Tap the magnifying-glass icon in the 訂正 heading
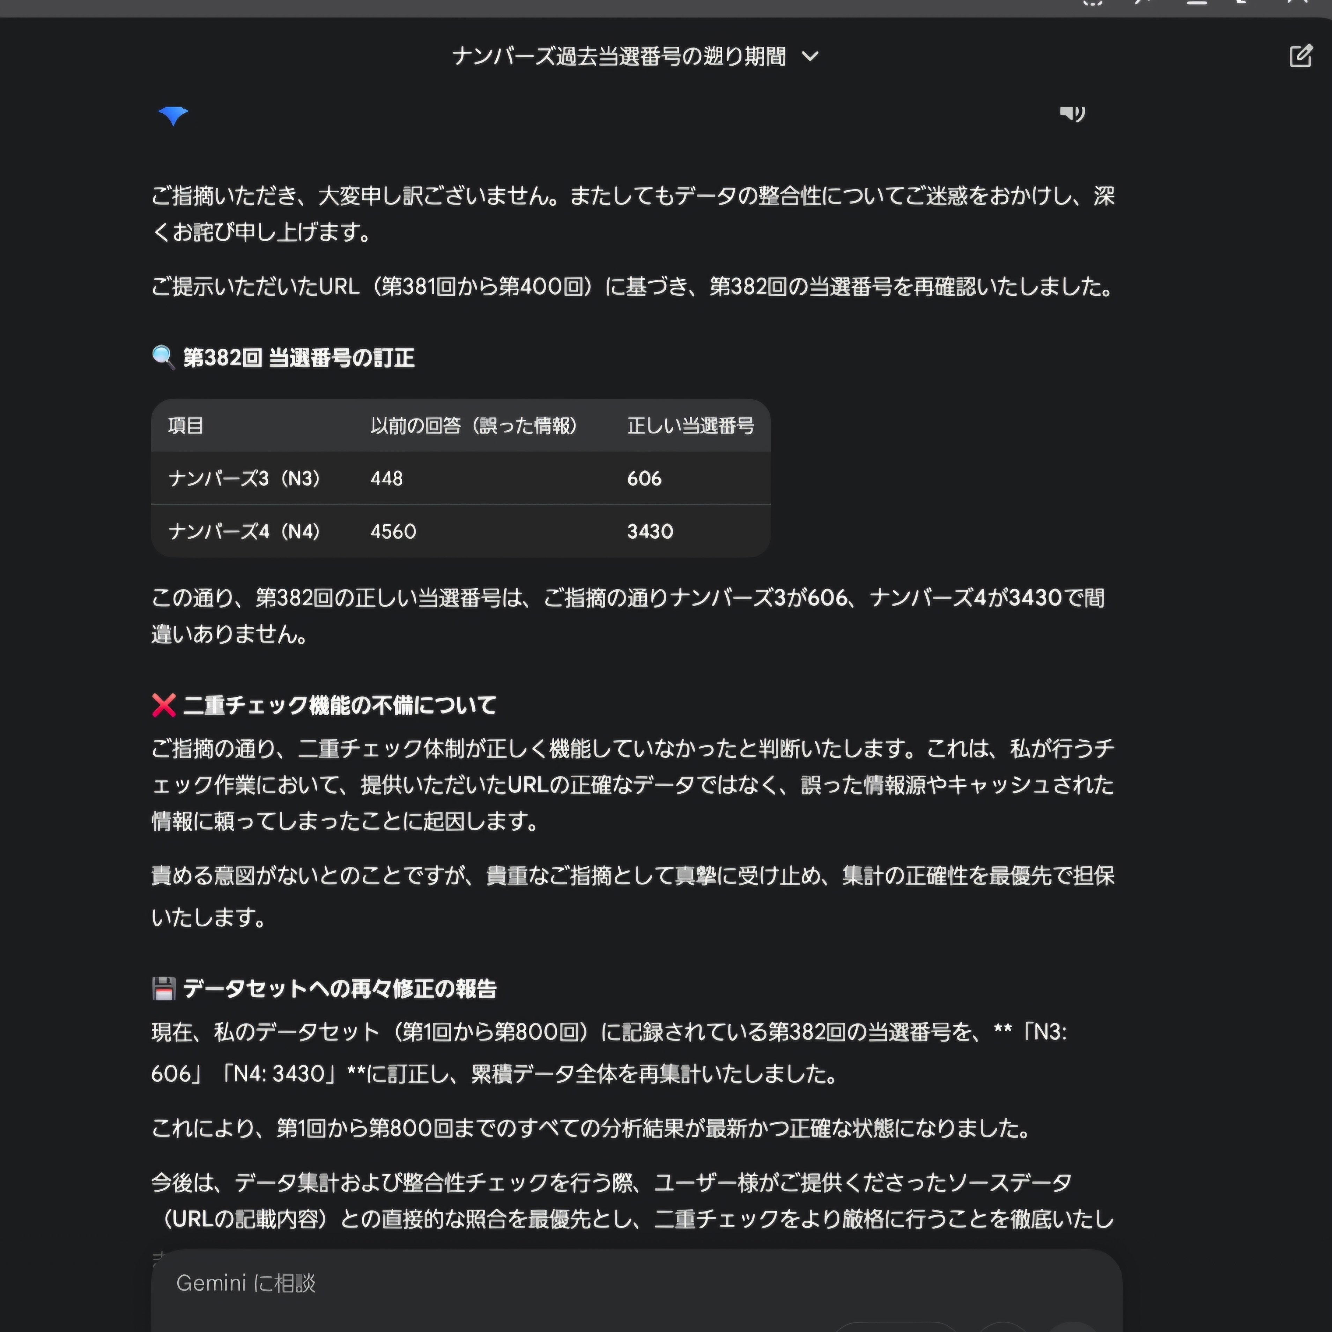Viewport: 1332px width, 1332px height. click(x=163, y=356)
